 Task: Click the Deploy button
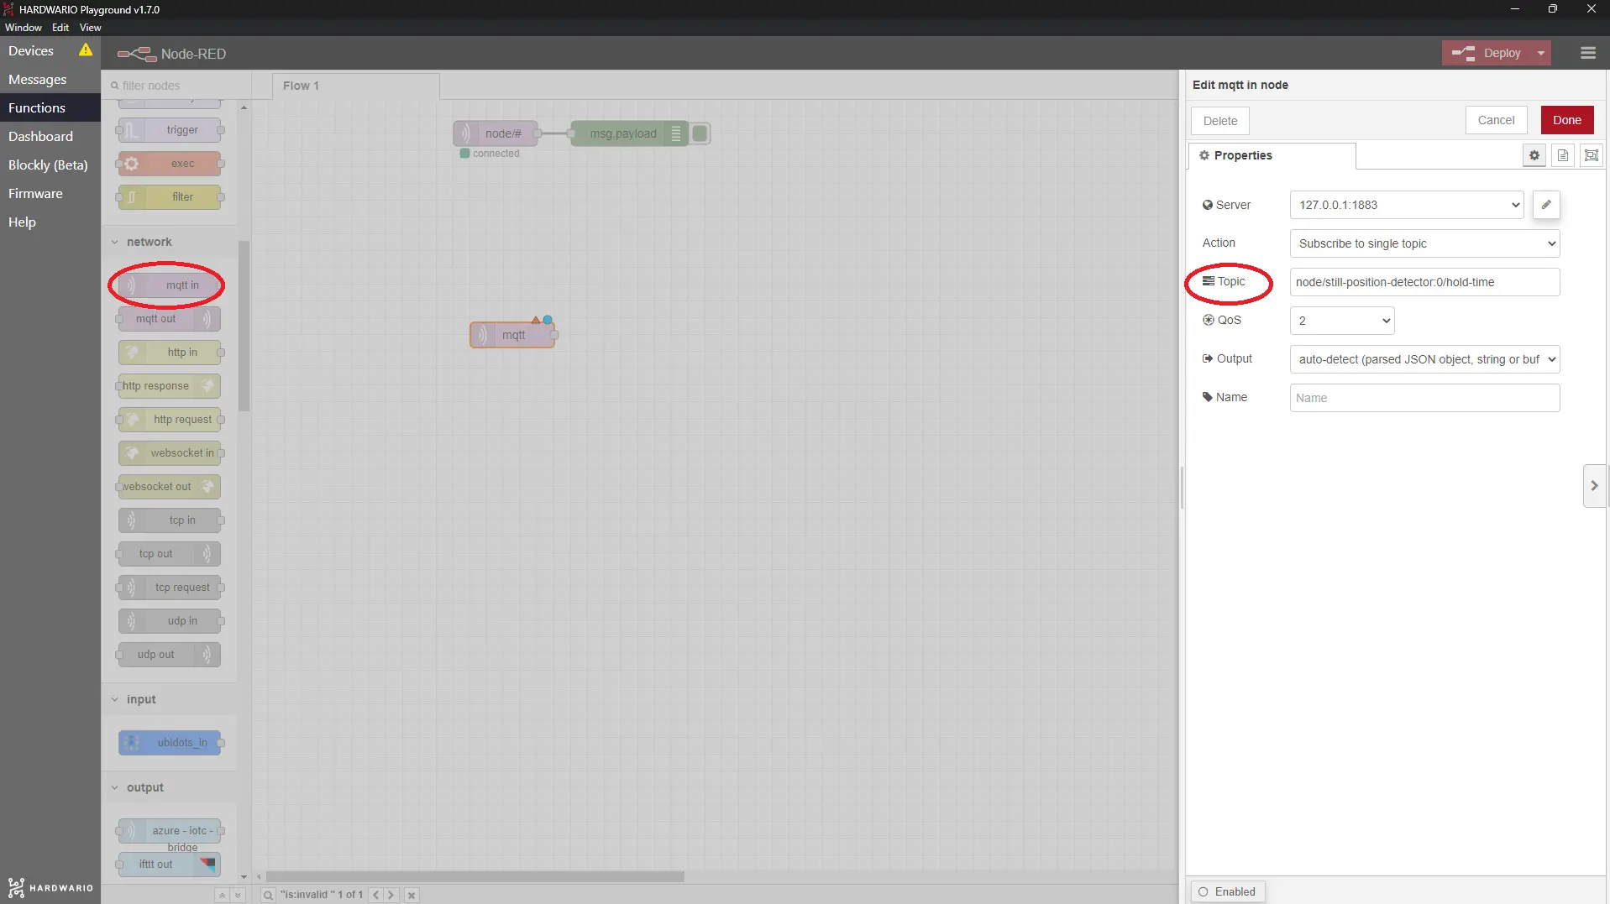point(1487,53)
